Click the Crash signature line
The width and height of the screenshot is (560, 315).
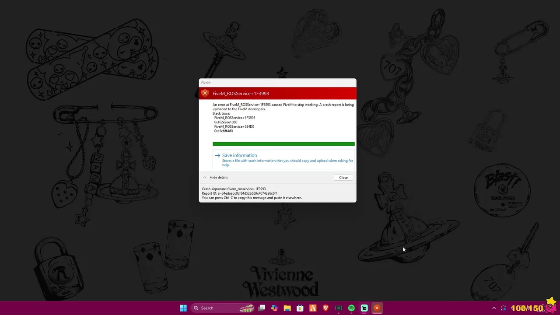pyautogui.click(x=234, y=189)
